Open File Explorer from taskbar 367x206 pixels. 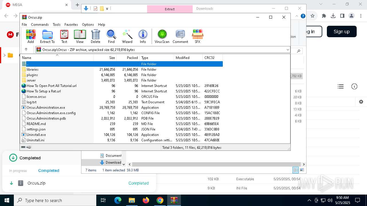tap(132, 200)
